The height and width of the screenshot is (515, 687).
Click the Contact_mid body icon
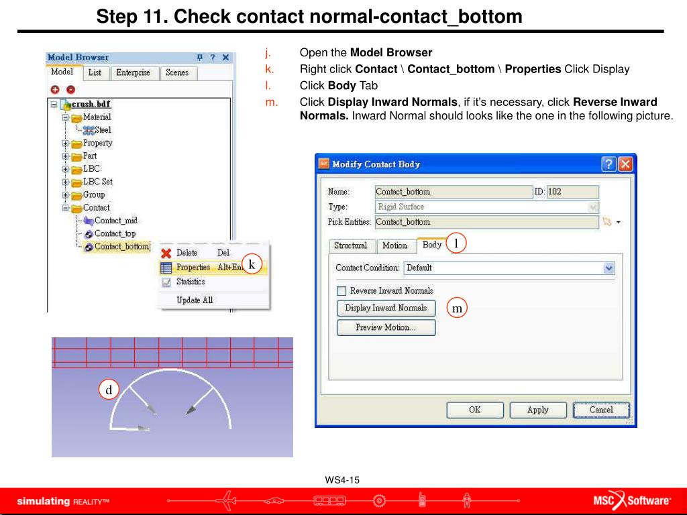(x=89, y=221)
